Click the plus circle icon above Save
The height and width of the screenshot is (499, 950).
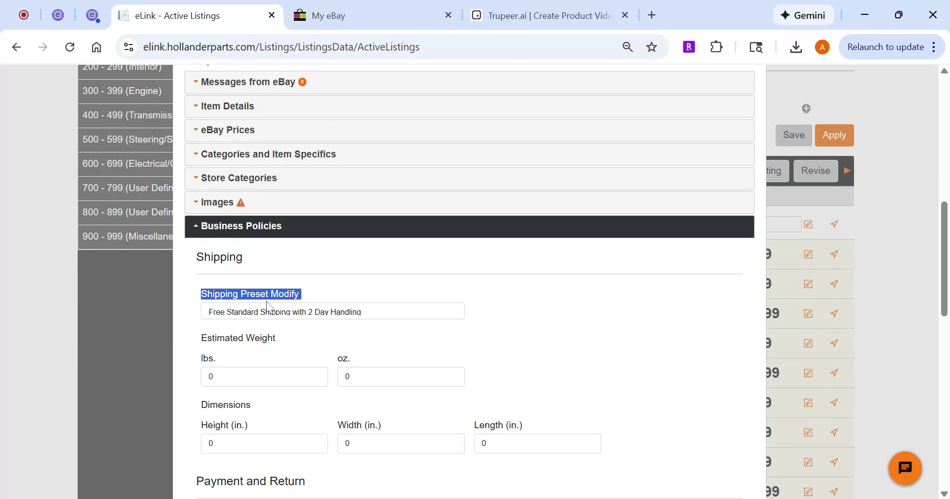coord(806,108)
